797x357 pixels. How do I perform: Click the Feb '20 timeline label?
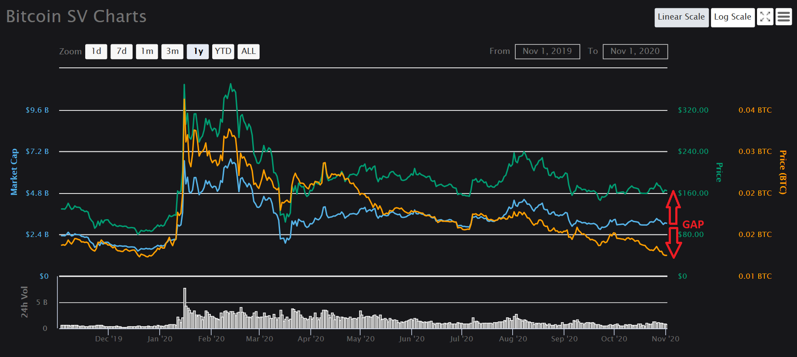click(211, 339)
